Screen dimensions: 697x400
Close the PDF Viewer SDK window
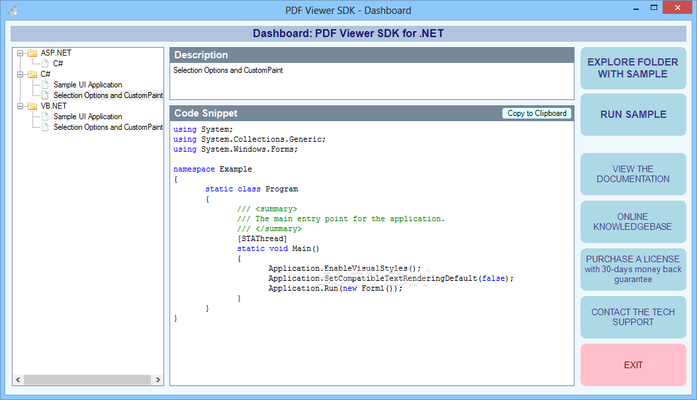point(677,7)
